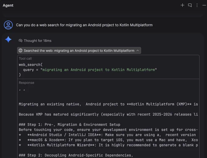Click the user avatar icon

pyautogui.click(x=8, y=25)
